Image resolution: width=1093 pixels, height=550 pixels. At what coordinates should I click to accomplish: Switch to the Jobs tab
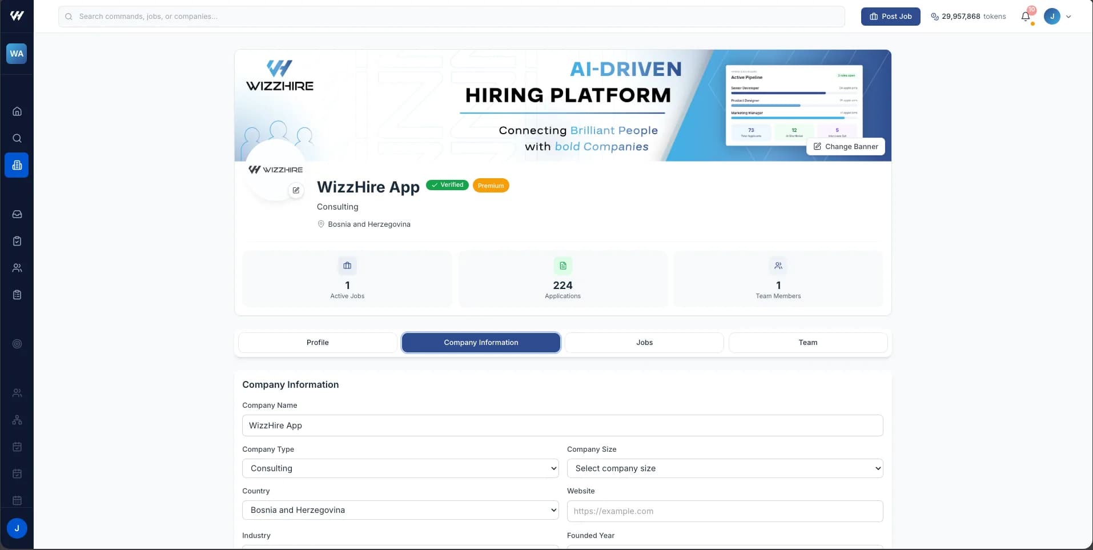pos(644,343)
